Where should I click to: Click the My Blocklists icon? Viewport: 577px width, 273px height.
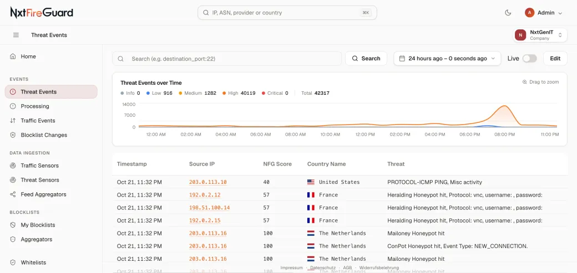13,225
